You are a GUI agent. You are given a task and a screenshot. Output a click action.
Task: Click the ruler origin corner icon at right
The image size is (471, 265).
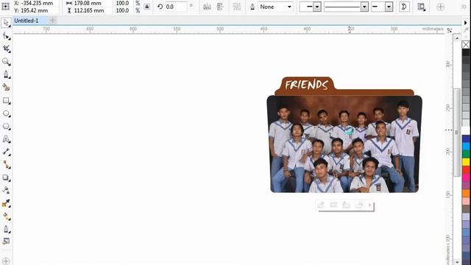click(x=450, y=30)
